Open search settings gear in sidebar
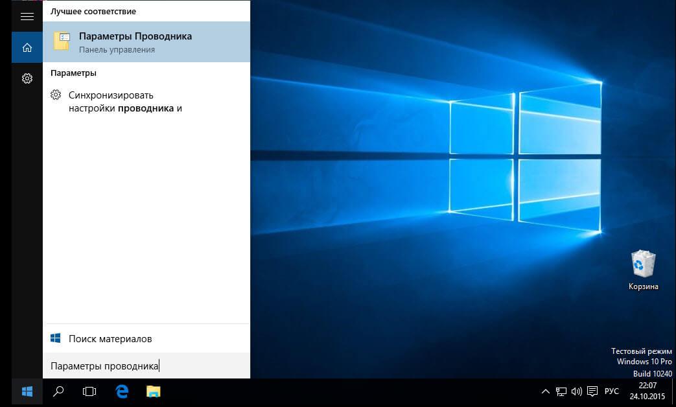 [27, 78]
